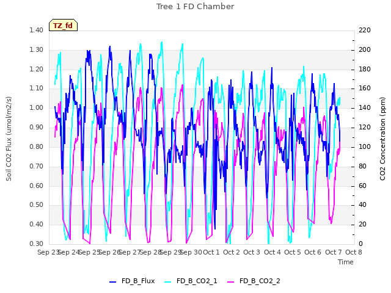Click the right axis value 60
This screenshot has height=293, width=391.
[x=363, y=186]
